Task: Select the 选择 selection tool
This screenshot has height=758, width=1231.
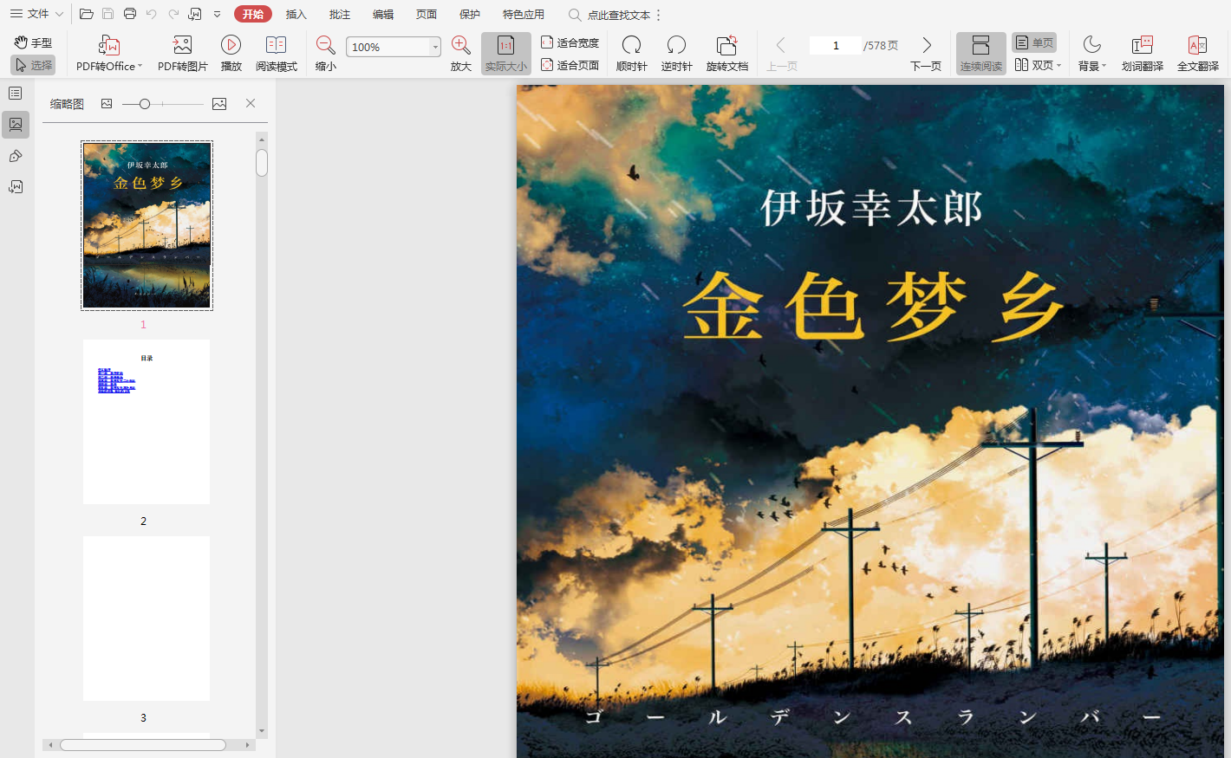Action: pos(33,65)
